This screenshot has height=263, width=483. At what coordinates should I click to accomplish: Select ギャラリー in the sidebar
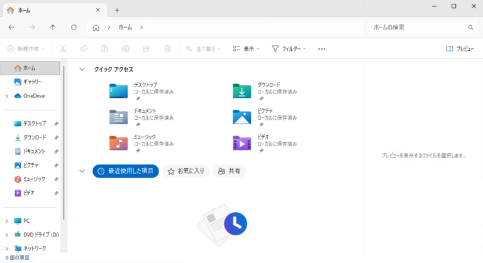pyautogui.click(x=32, y=82)
